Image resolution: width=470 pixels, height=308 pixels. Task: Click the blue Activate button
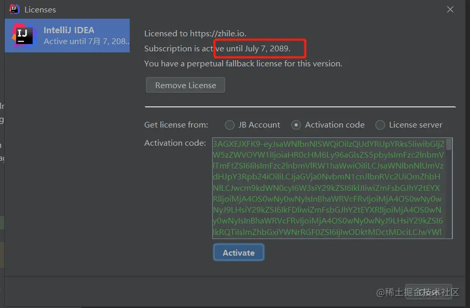pyautogui.click(x=239, y=253)
